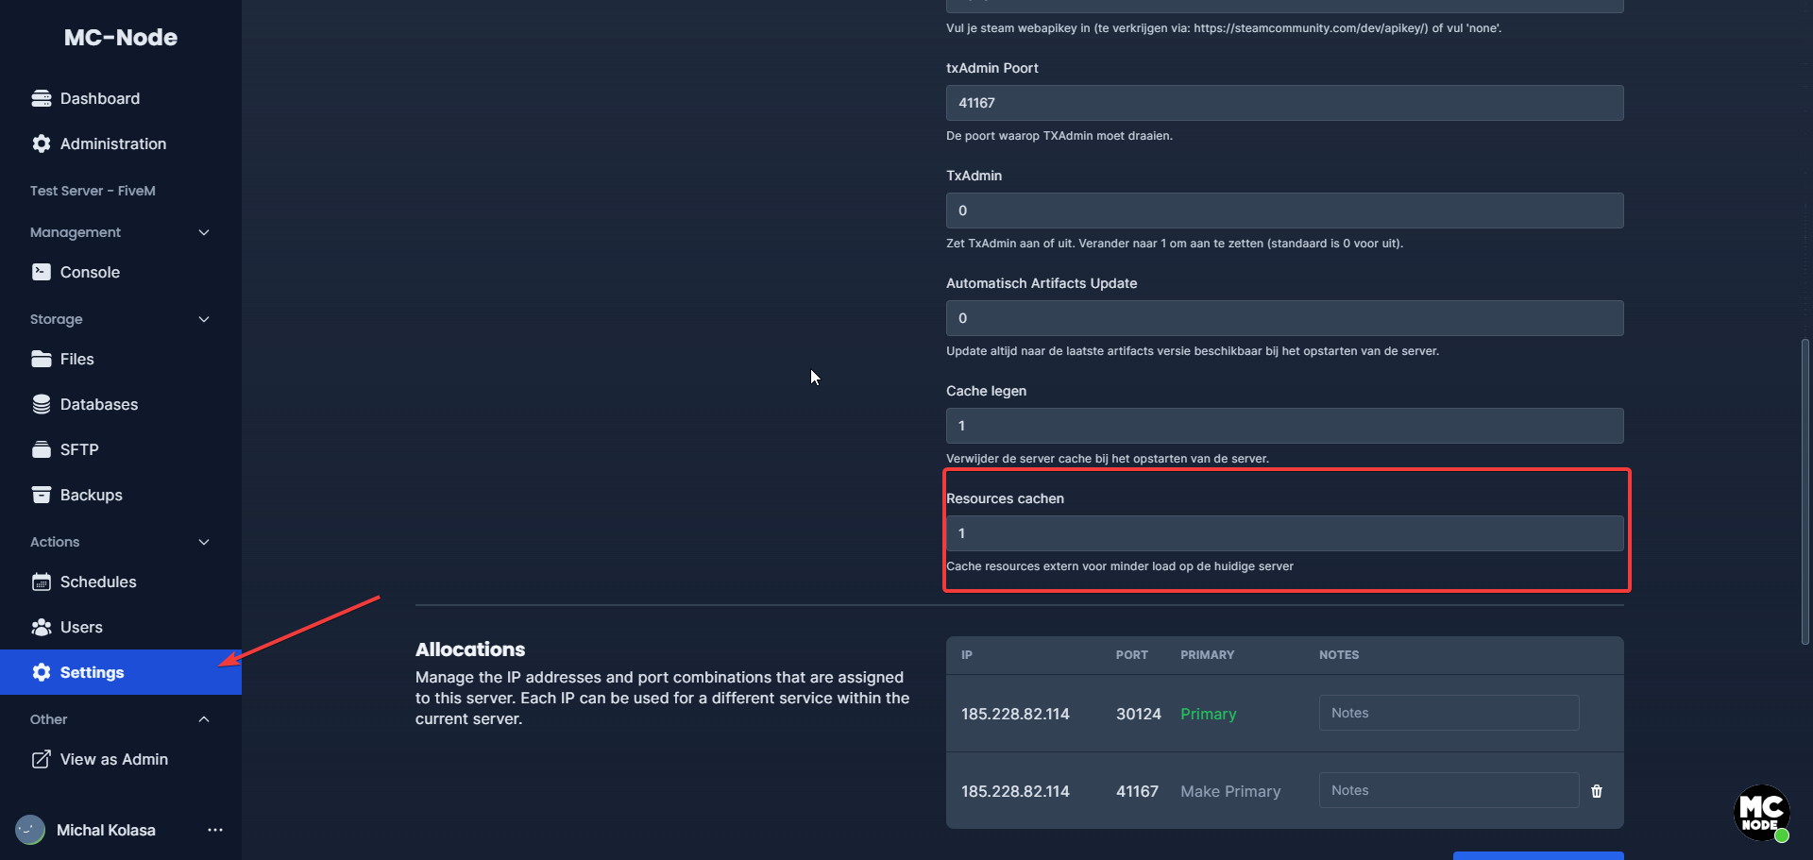Click the Allocations heading
Screen dimensions: 1813x860
coord(470,649)
